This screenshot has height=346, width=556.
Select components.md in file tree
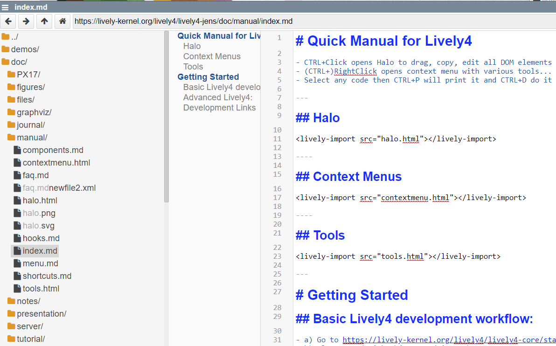53,150
